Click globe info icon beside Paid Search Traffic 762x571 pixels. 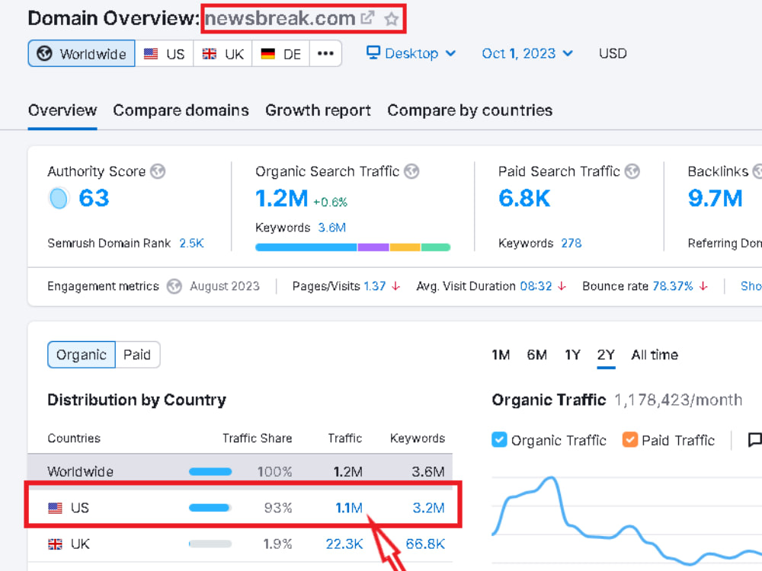tap(632, 171)
